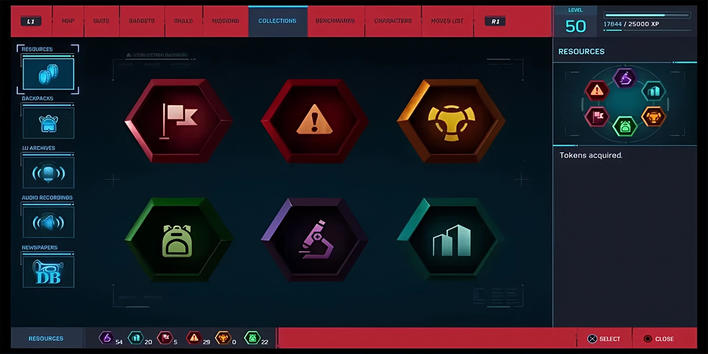The image size is (708, 354).
Task: Switch to the Moves List tab
Action: click(447, 21)
